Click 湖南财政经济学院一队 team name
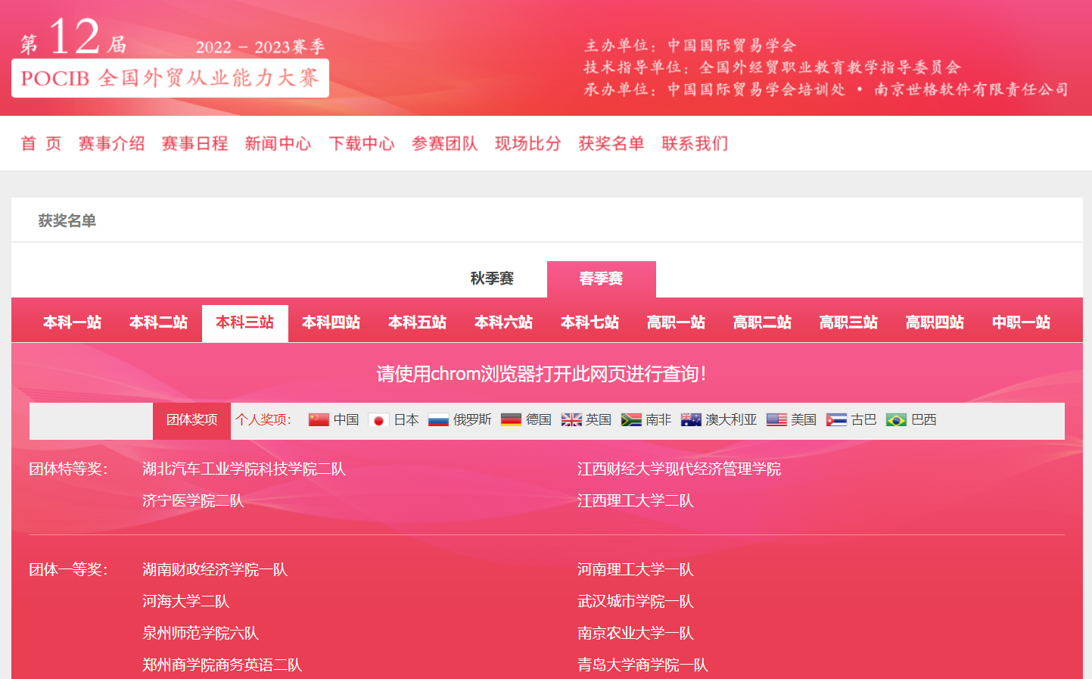 tap(215, 570)
